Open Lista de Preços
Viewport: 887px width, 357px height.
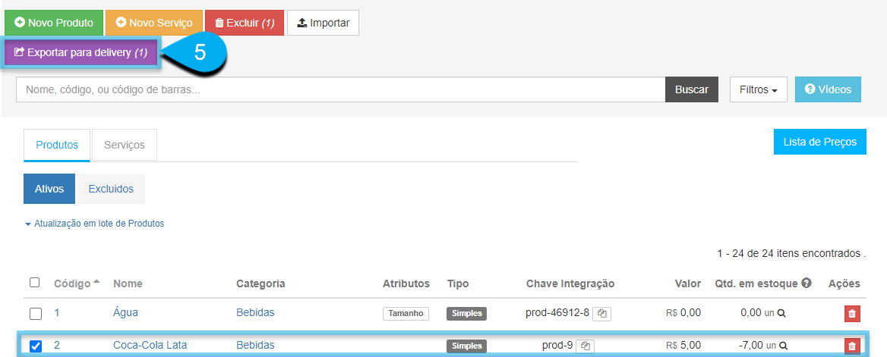(x=819, y=142)
